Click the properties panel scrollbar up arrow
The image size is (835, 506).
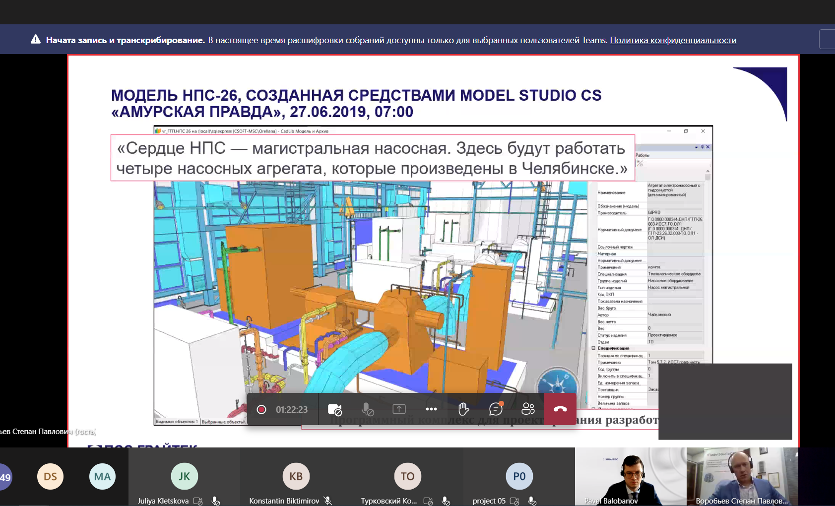pyautogui.click(x=707, y=171)
